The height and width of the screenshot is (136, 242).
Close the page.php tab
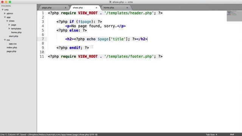click(65, 8)
